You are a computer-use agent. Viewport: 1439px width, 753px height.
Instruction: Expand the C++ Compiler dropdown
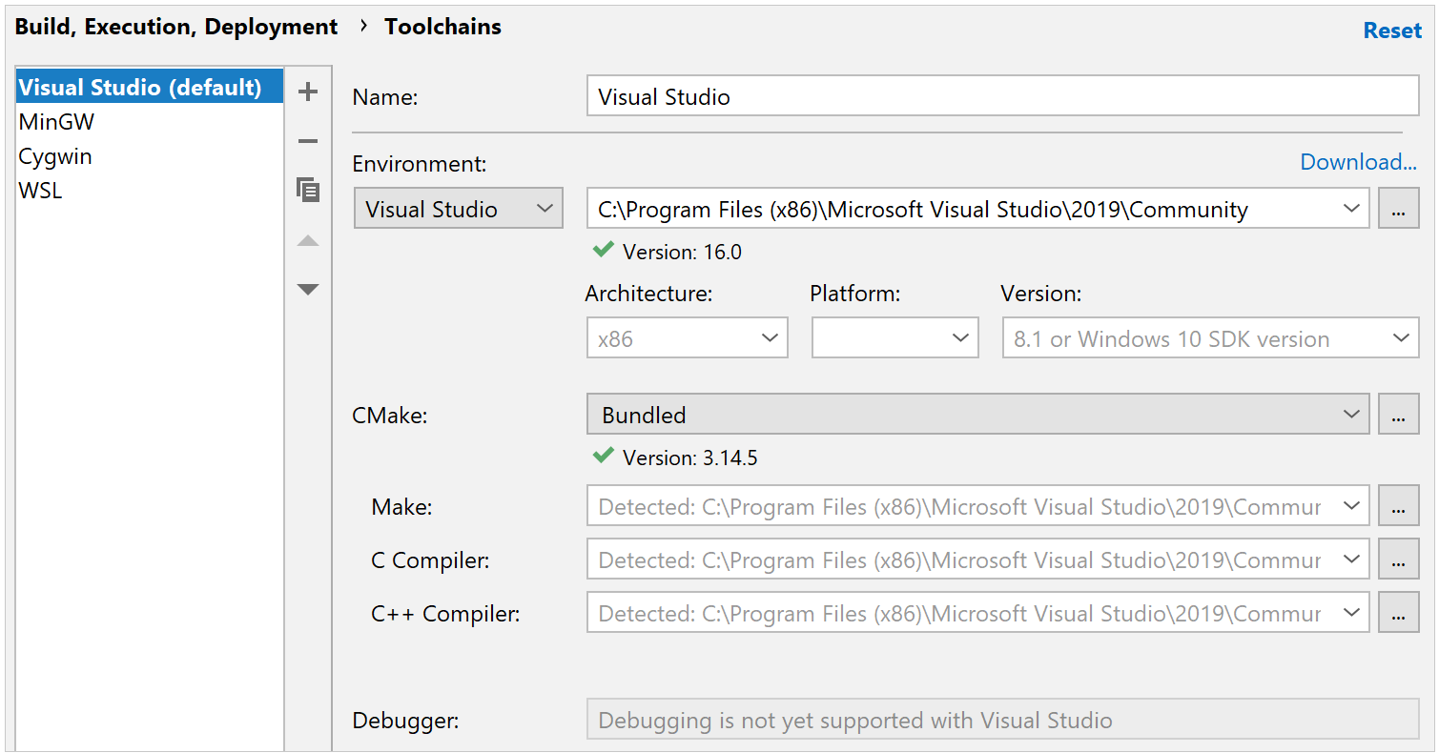tap(1351, 613)
